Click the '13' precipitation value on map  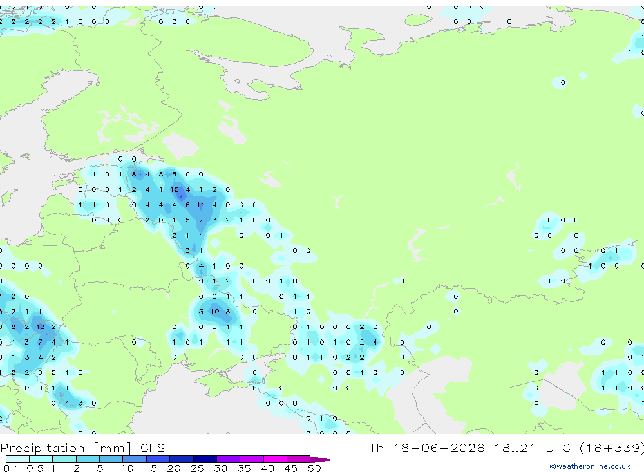[x=40, y=327]
